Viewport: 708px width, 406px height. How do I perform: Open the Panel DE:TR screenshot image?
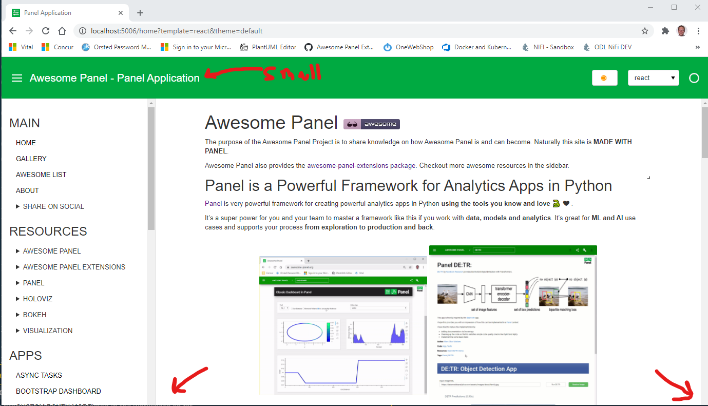(513, 325)
